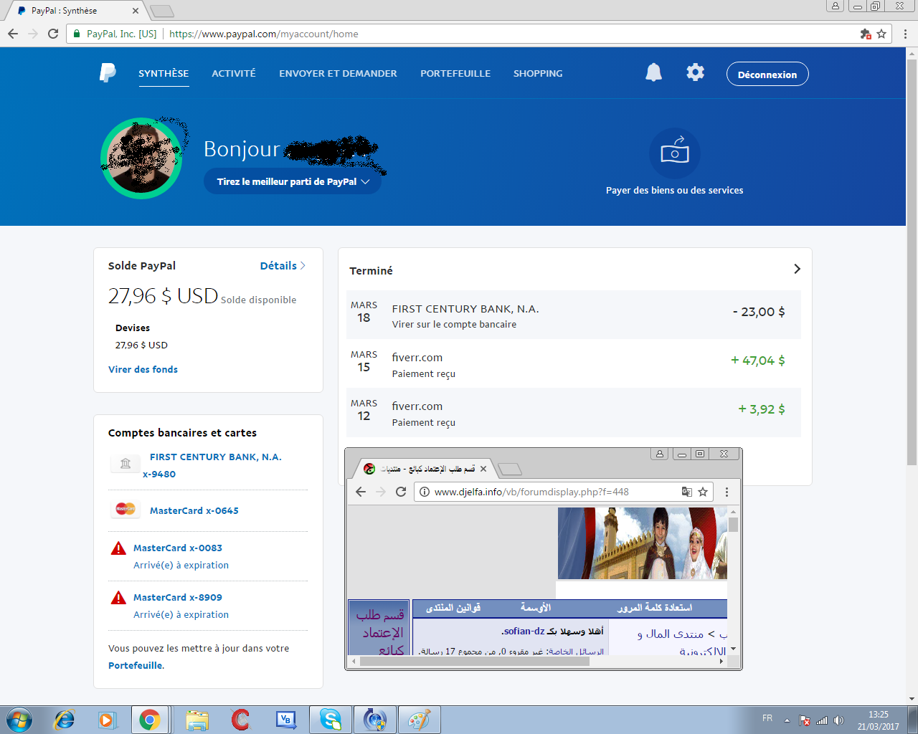Click the profile photo avatar

[x=141, y=158]
